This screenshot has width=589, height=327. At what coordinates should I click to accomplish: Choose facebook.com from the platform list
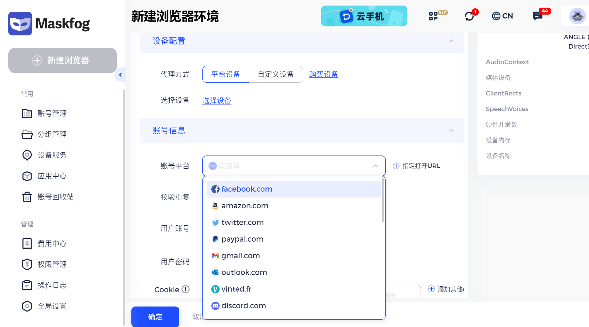(294, 189)
